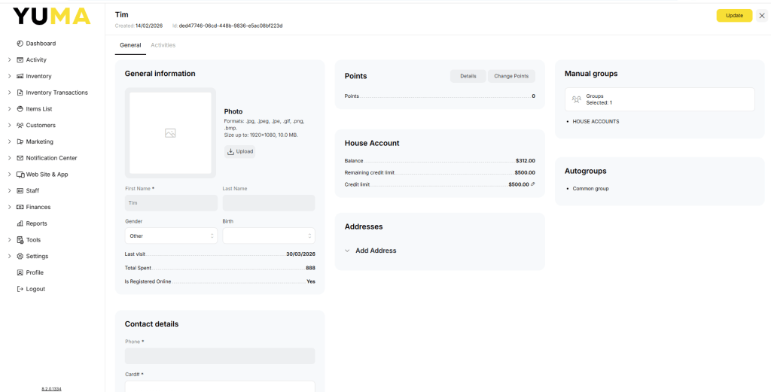This screenshot has height=392, width=771.
Task: Expand the Settings menu chevron
Action: [x=9, y=256]
